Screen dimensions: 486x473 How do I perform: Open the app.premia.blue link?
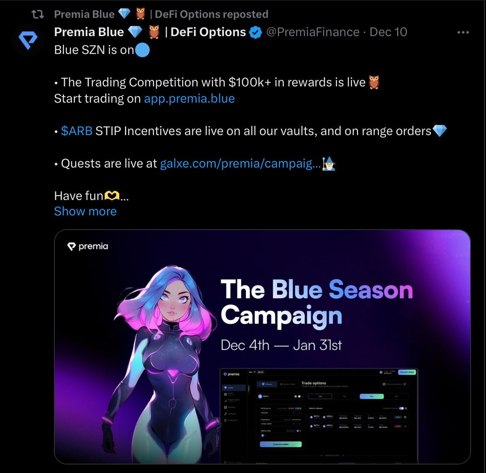click(189, 99)
